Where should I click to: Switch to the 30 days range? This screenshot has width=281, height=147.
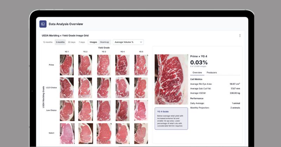[72, 42]
